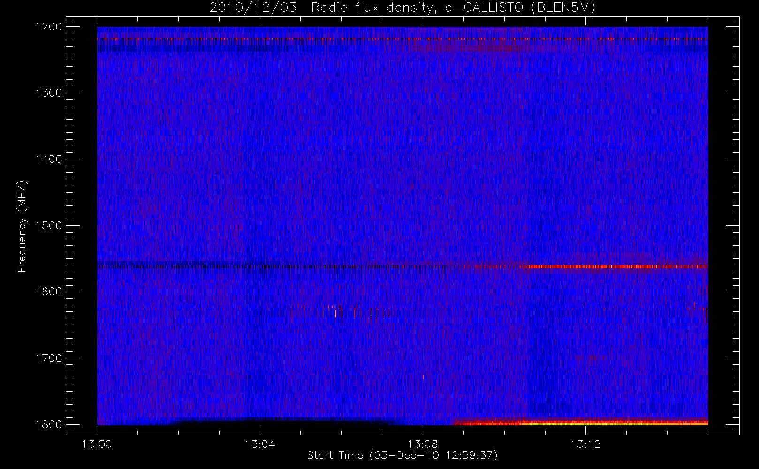Click the 1500 frequency tick label
Screen dimensions: 759x469
click(49, 225)
